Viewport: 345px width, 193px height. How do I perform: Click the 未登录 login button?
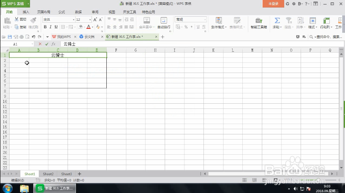(x=273, y=4)
